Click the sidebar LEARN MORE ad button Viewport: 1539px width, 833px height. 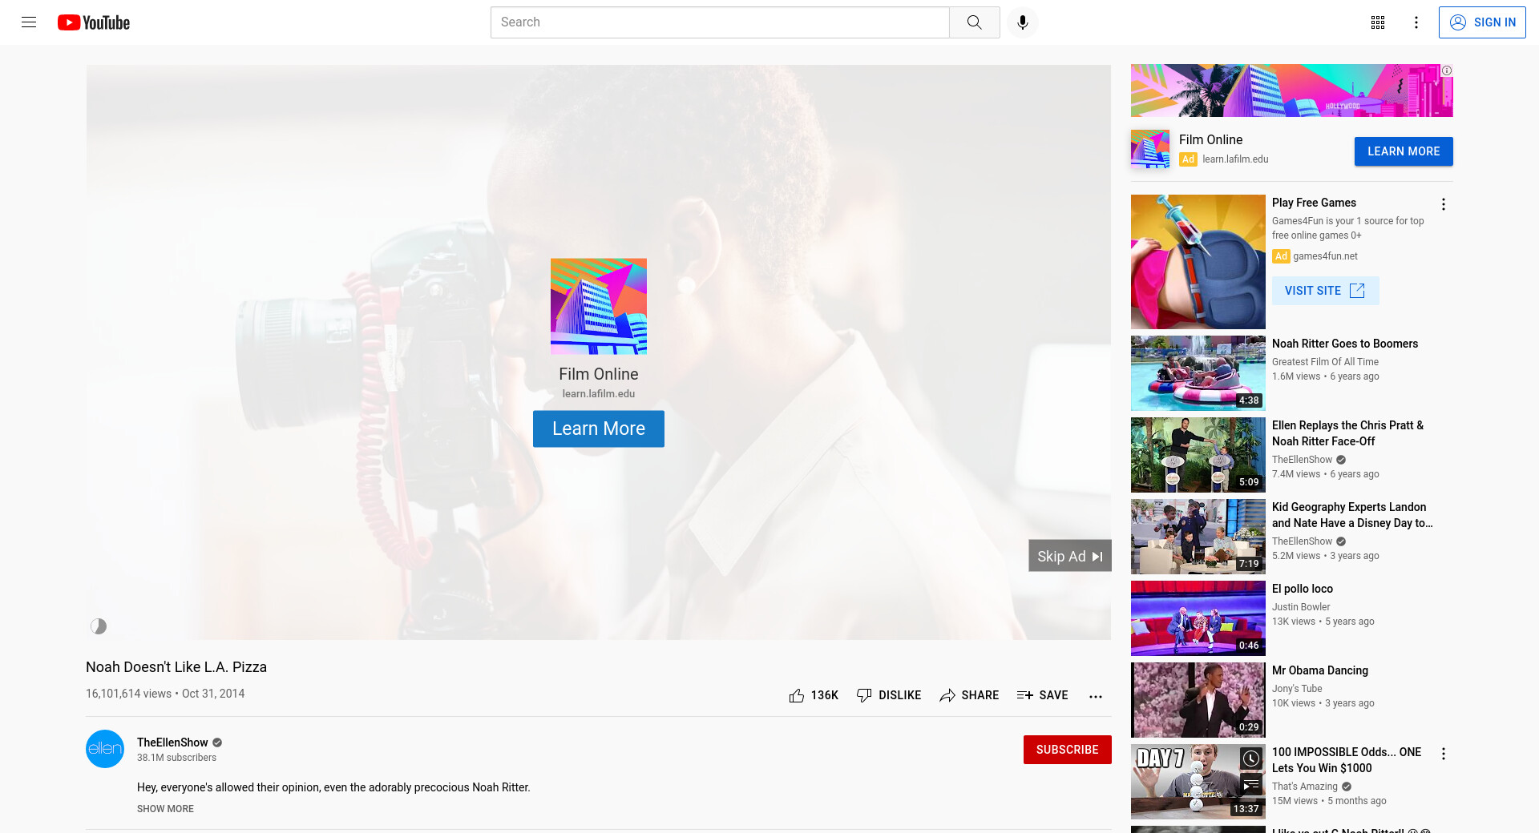[x=1403, y=151]
